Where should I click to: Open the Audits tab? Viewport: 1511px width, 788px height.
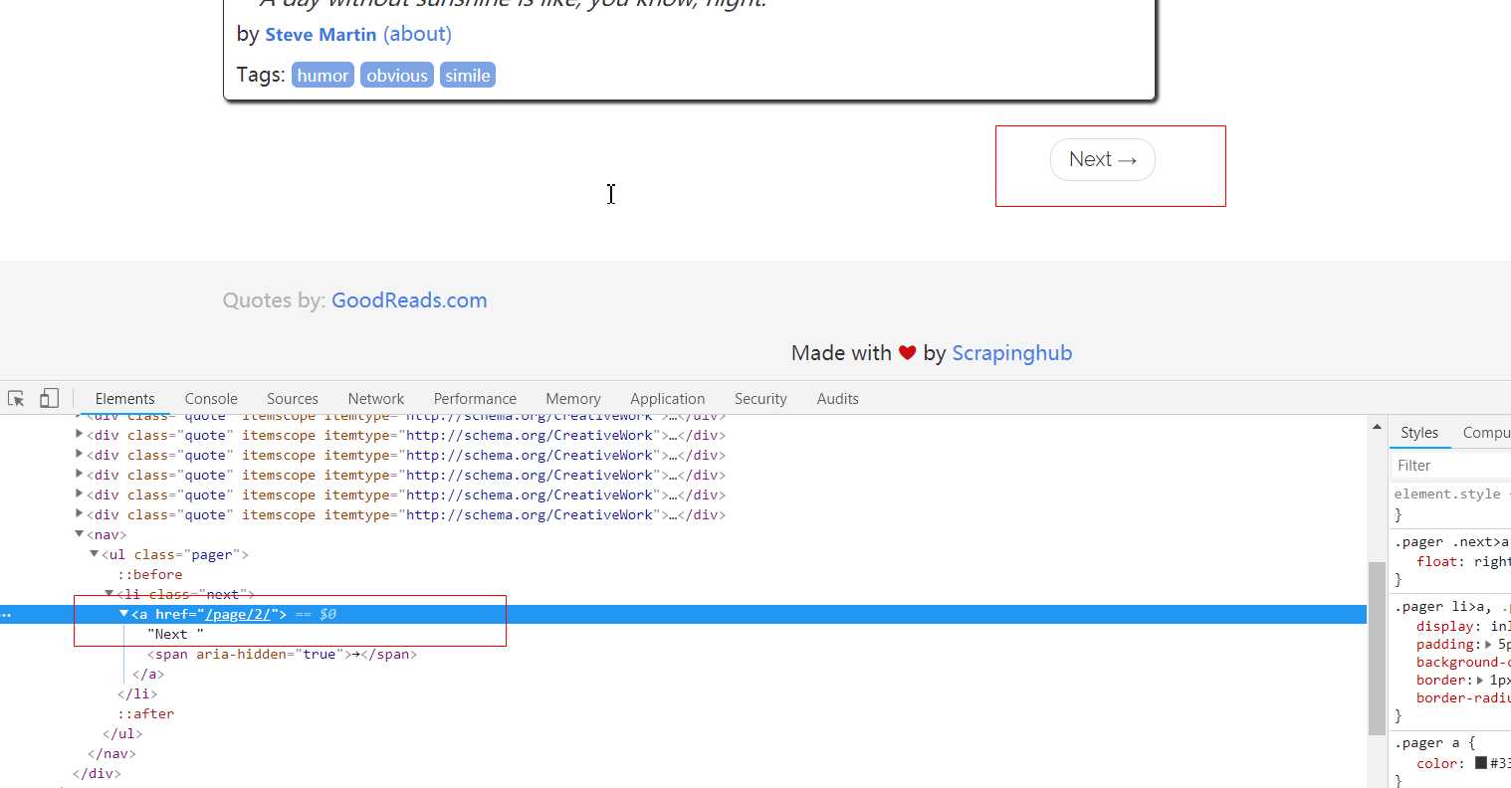click(x=838, y=398)
